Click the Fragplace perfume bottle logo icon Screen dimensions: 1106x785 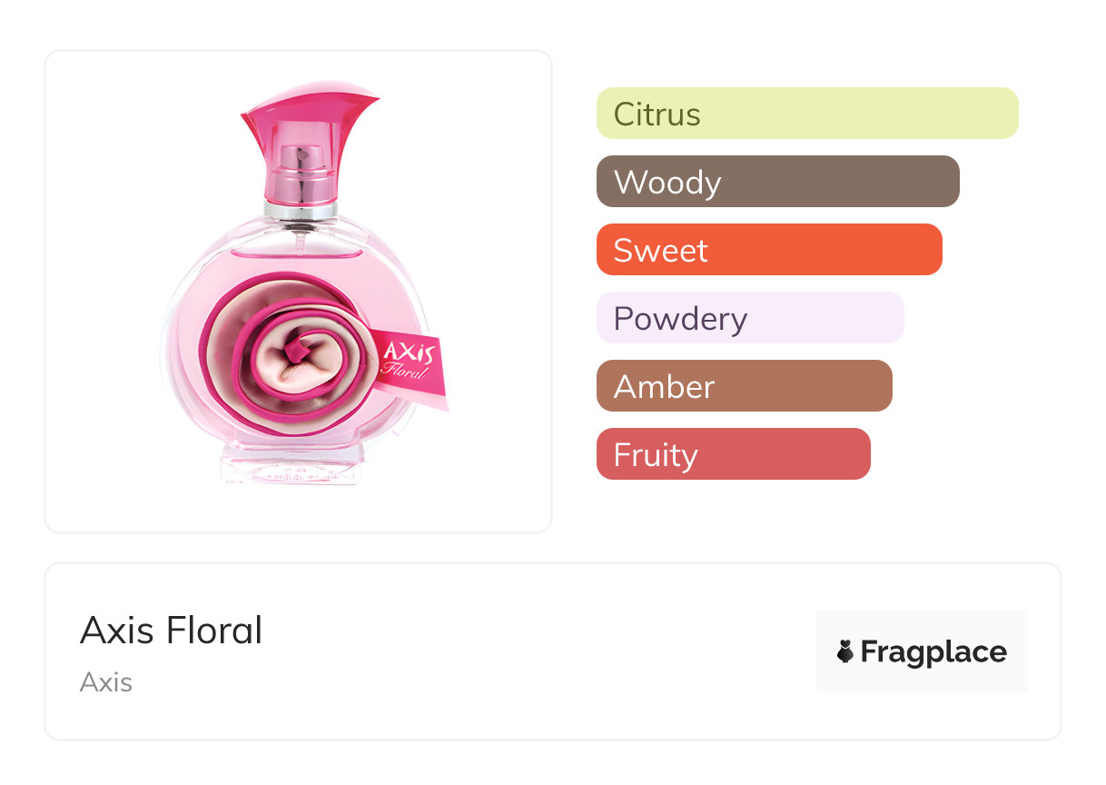[x=845, y=651]
